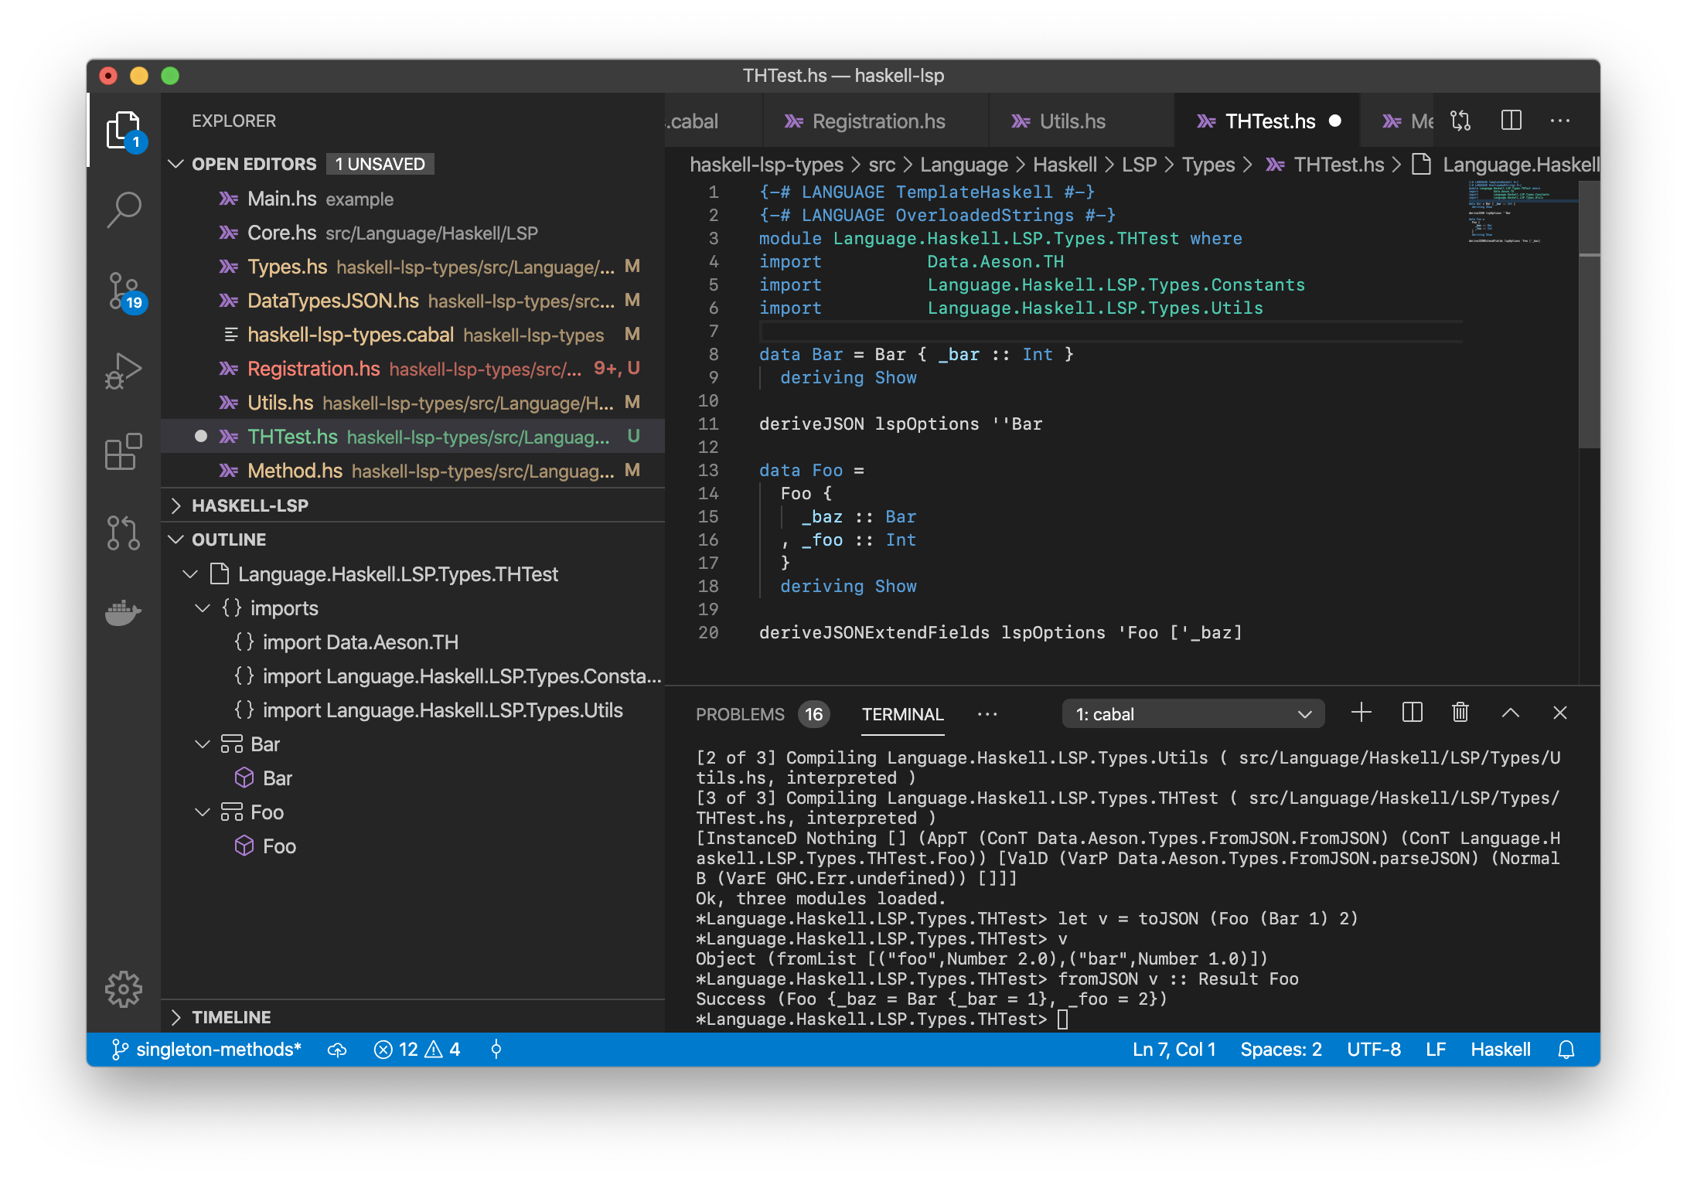
Task: Collapse the Foo data outline group
Action: 203,812
